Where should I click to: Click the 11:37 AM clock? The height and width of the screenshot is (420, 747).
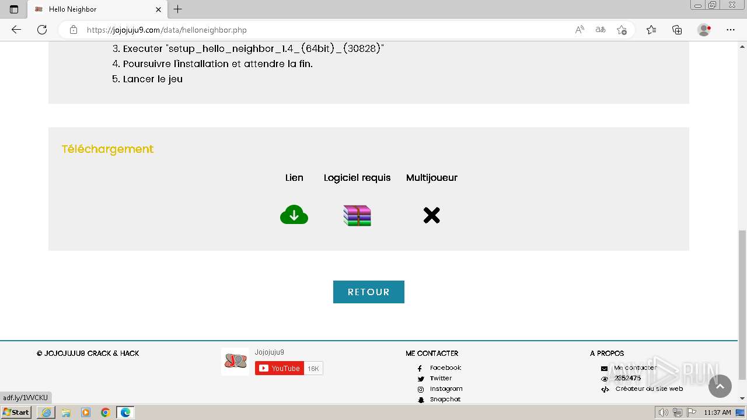717,412
